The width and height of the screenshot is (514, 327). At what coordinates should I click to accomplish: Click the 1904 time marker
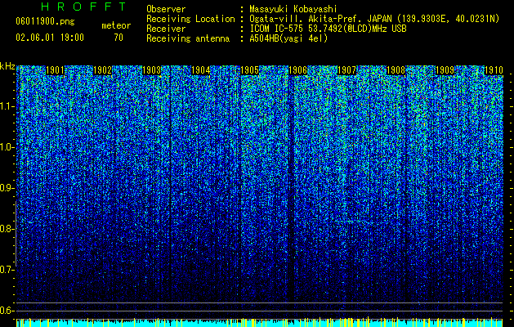pyautogui.click(x=201, y=70)
